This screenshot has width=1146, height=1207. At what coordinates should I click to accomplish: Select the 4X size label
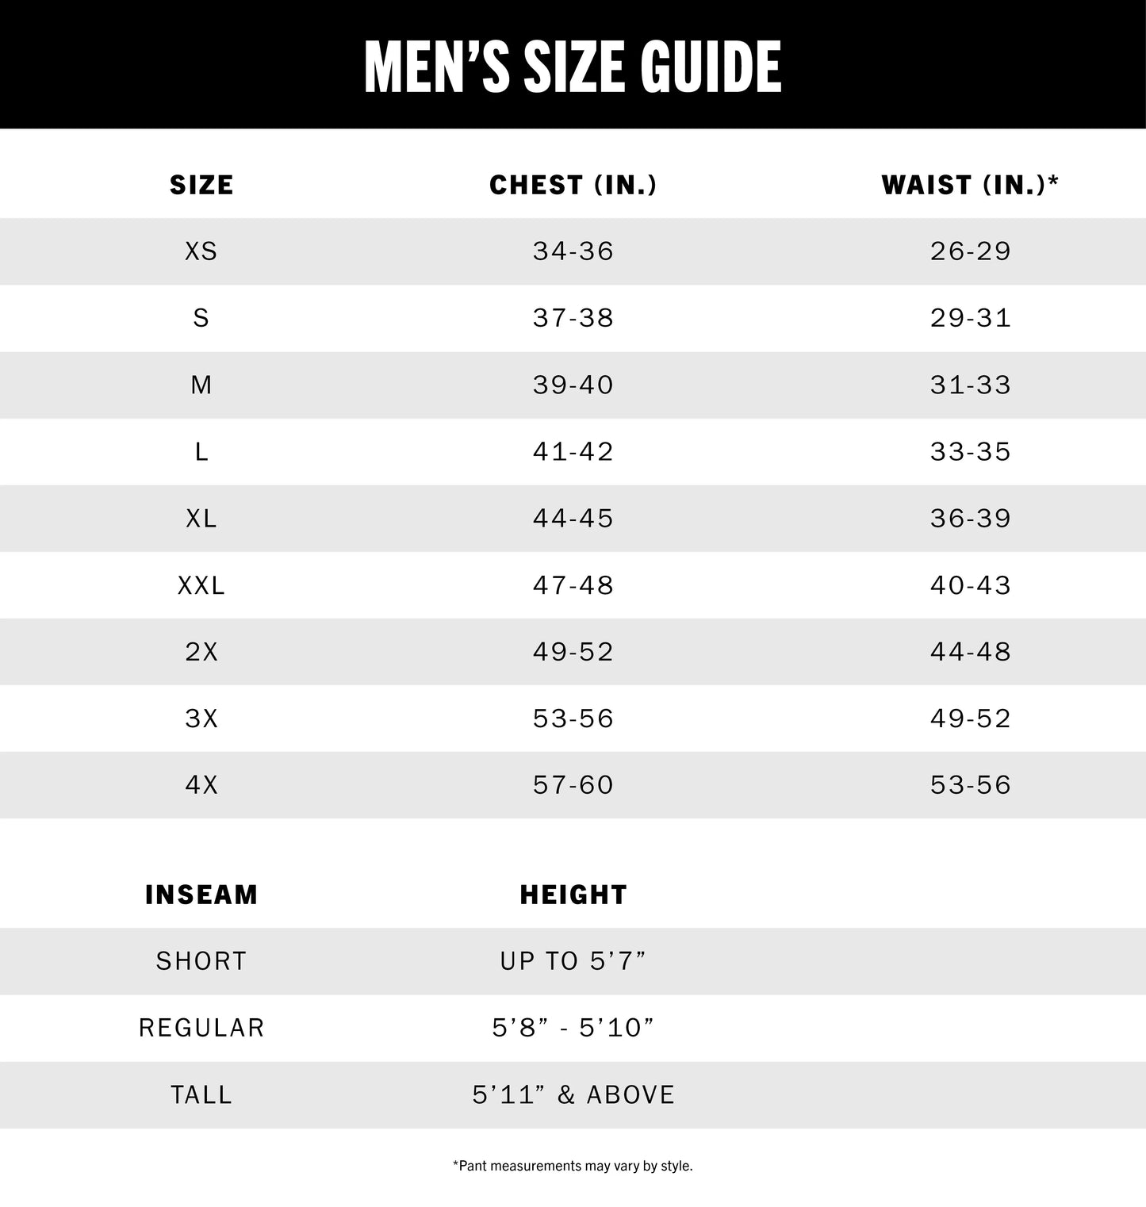click(201, 785)
